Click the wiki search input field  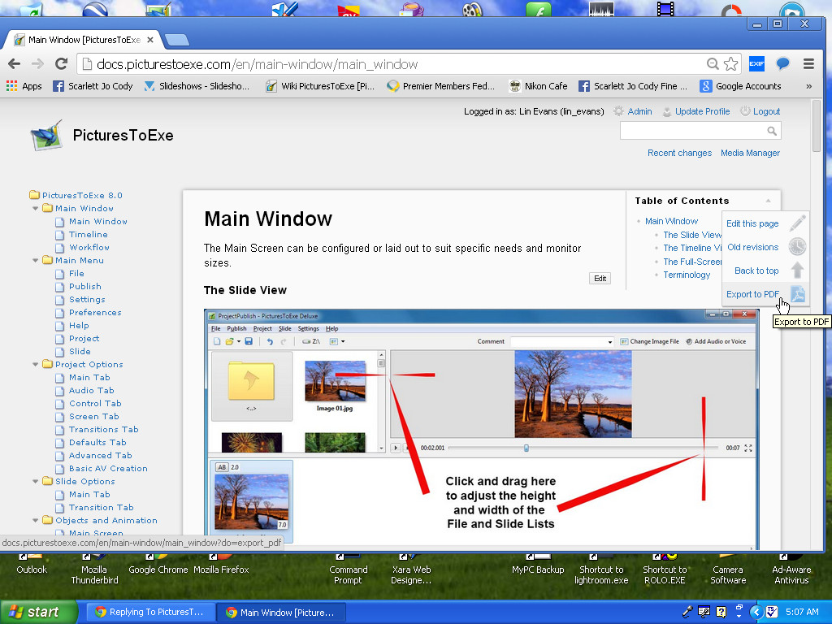pyautogui.click(x=692, y=131)
